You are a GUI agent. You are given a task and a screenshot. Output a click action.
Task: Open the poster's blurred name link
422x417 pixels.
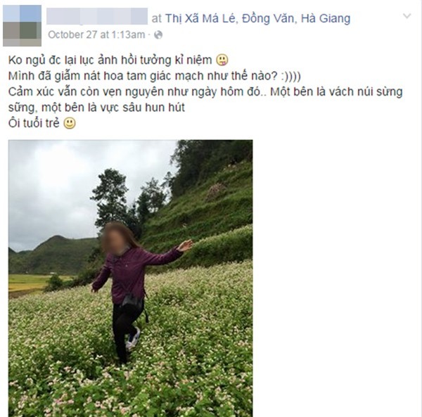97,16
